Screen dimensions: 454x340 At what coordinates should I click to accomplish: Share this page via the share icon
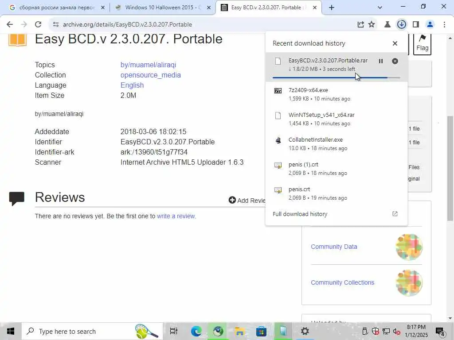[x=360, y=25]
